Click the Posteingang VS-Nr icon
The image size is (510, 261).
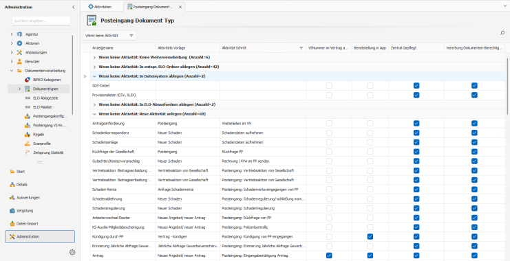click(x=28, y=125)
